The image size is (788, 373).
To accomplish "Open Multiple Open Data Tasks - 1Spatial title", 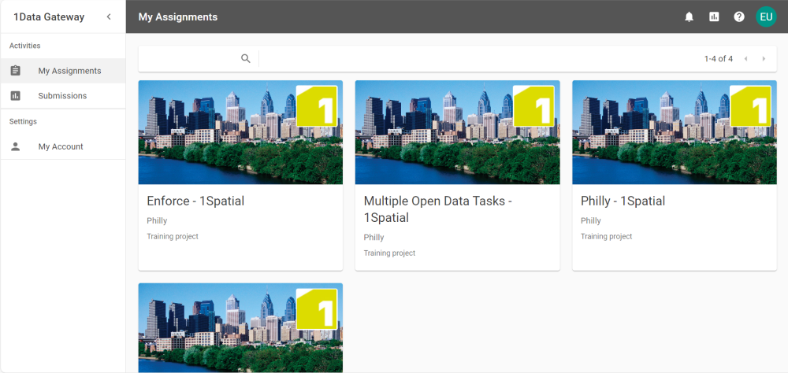I will [x=437, y=209].
